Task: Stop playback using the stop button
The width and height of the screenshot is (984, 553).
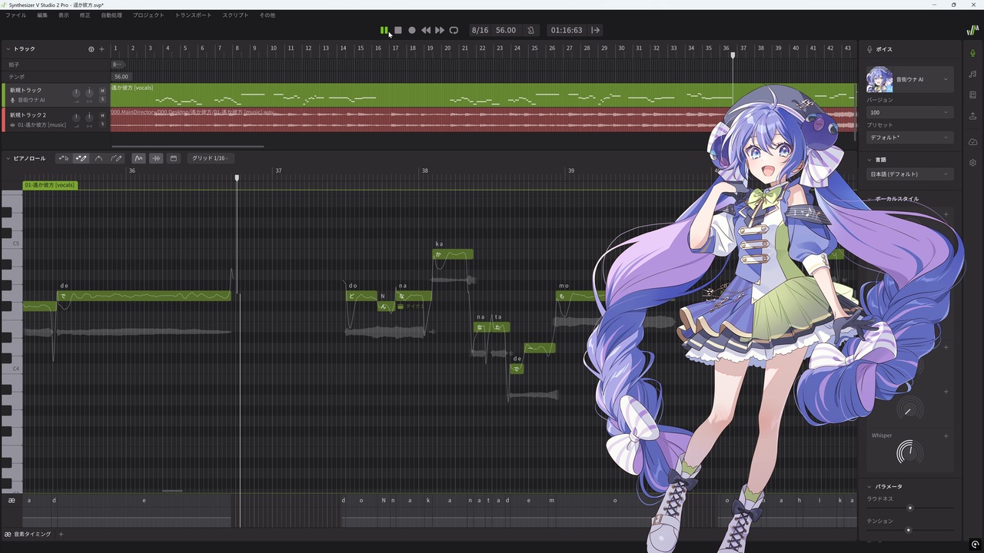Action: coord(398,30)
